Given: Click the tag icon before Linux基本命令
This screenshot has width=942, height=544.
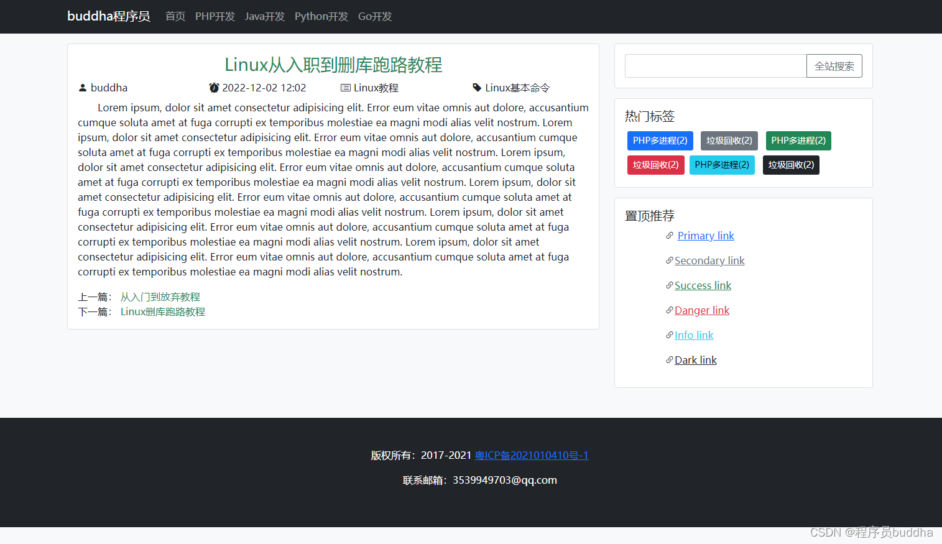Looking at the screenshot, I should point(476,88).
